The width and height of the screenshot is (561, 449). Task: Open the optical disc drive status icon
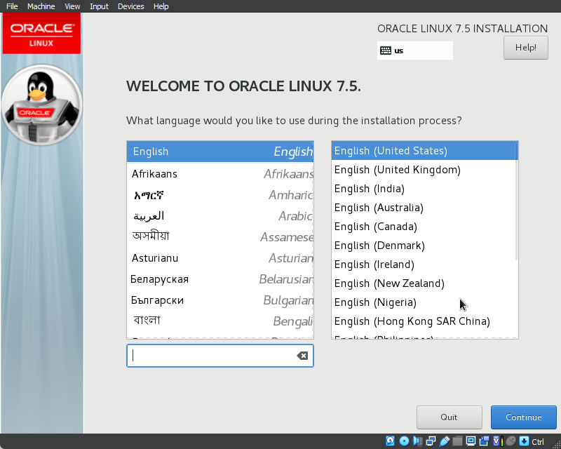pyautogui.click(x=404, y=441)
